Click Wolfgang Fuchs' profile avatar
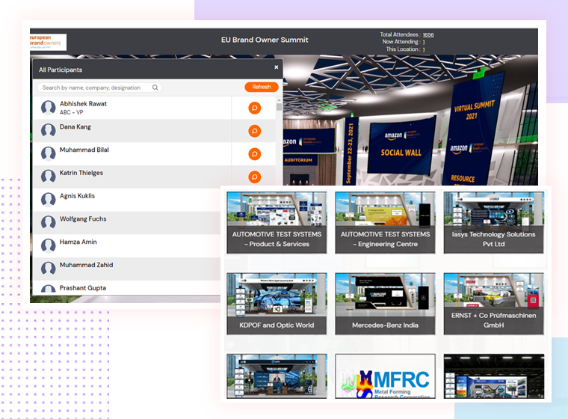Viewport: 568px width, 419px height. click(x=49, y=223)
